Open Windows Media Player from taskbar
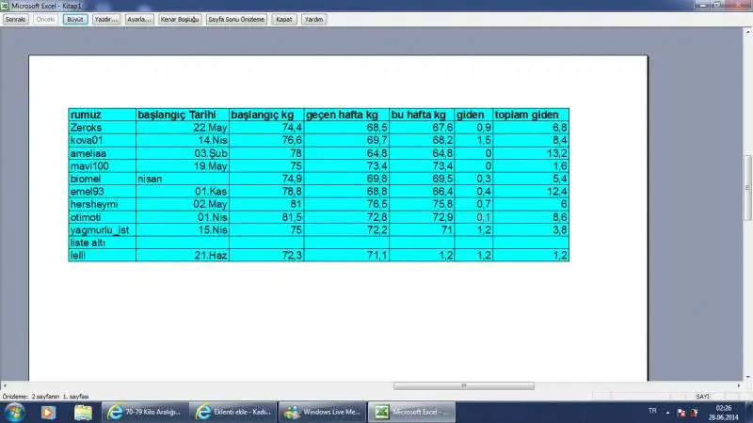The width and height of the screenshot is (753, 423). pyautogui.click(x=48, y=412)
